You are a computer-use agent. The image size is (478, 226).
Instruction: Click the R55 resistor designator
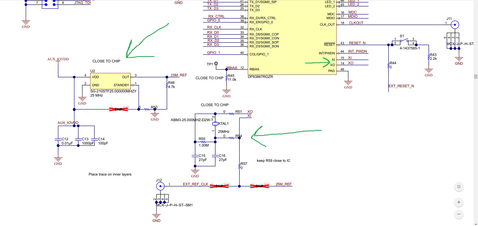(x=202, y=139)
